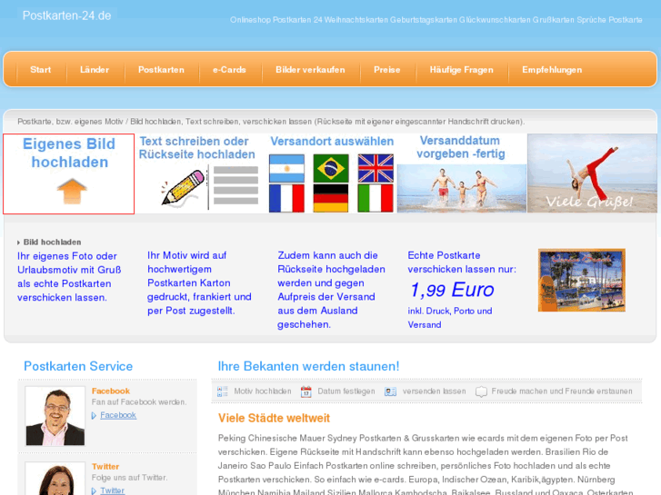Viewport: 661px width, 495px height.
Task: Click the Motiv hochladen grid icon
Action: (223, 391)
